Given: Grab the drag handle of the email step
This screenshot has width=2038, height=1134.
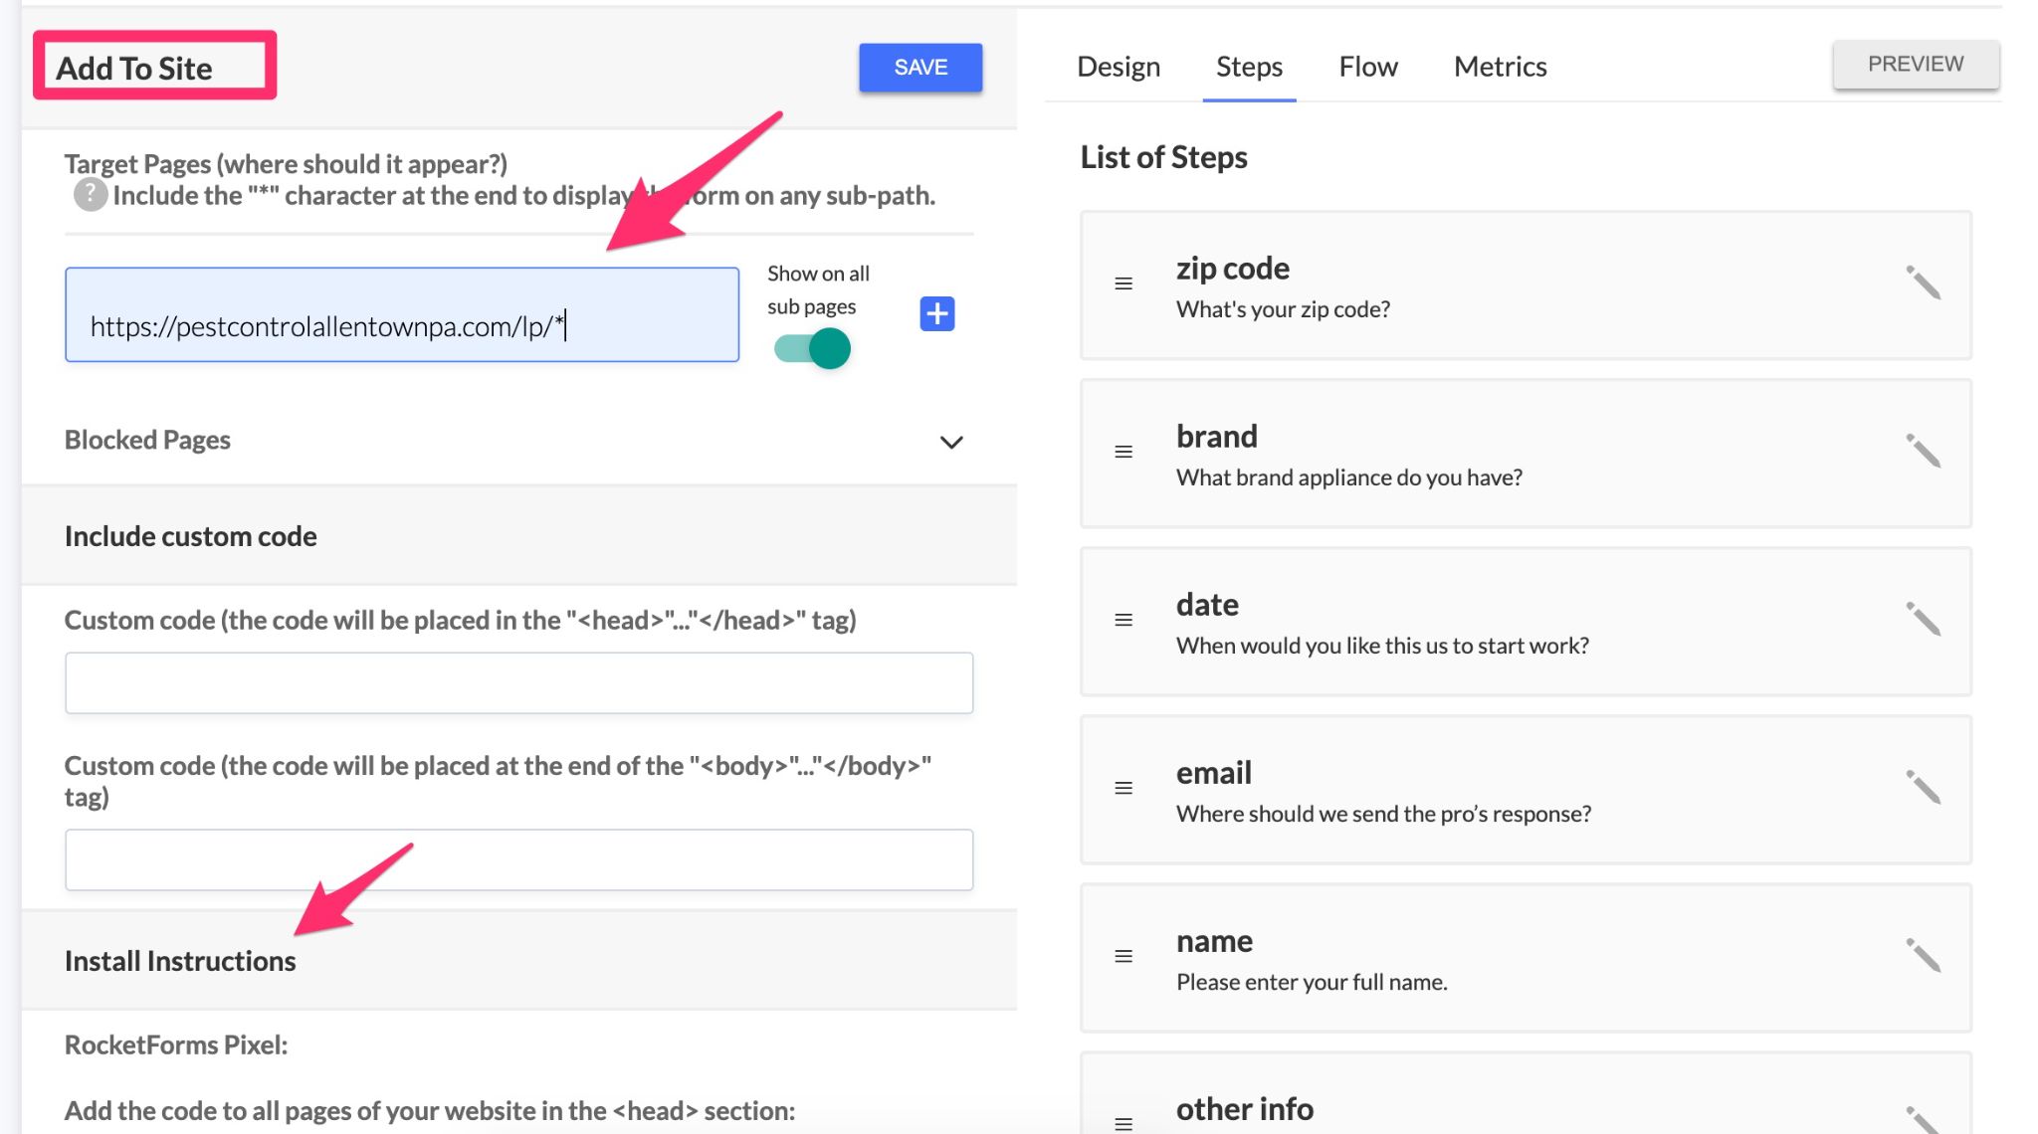Looking at the screenshot, I should (x=1122, y=787).
